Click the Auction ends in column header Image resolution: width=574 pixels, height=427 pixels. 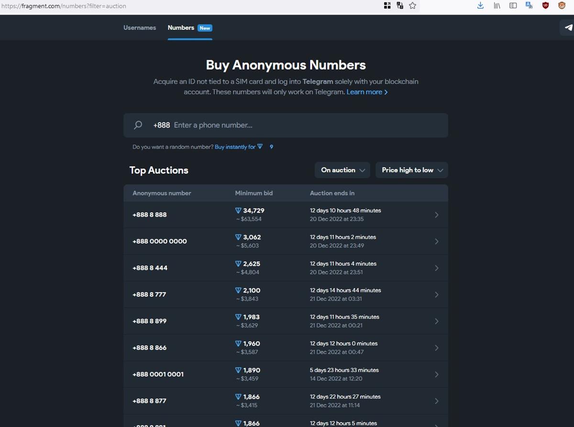[332, 193]
